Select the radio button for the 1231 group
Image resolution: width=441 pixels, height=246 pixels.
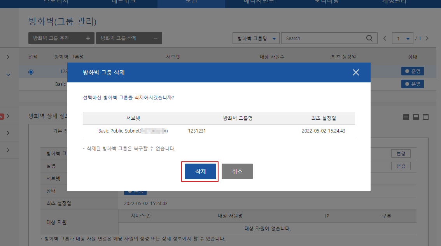coord(31,72)
